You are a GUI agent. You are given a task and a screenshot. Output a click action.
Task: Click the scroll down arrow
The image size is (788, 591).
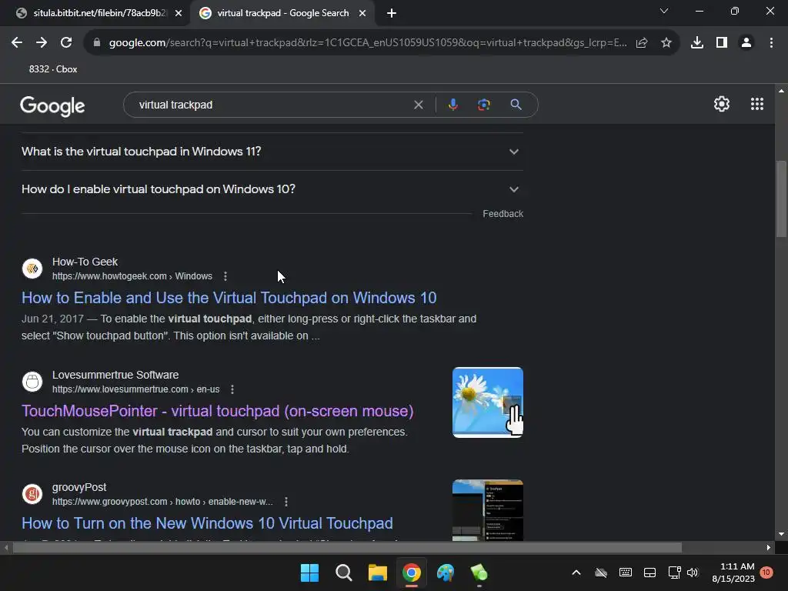point(781,534)
